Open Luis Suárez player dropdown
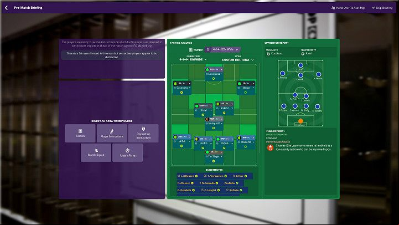 (222, 74)
